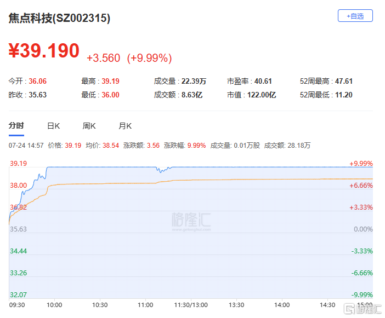Click the 今开 value 36.06

tap(37, 81)
